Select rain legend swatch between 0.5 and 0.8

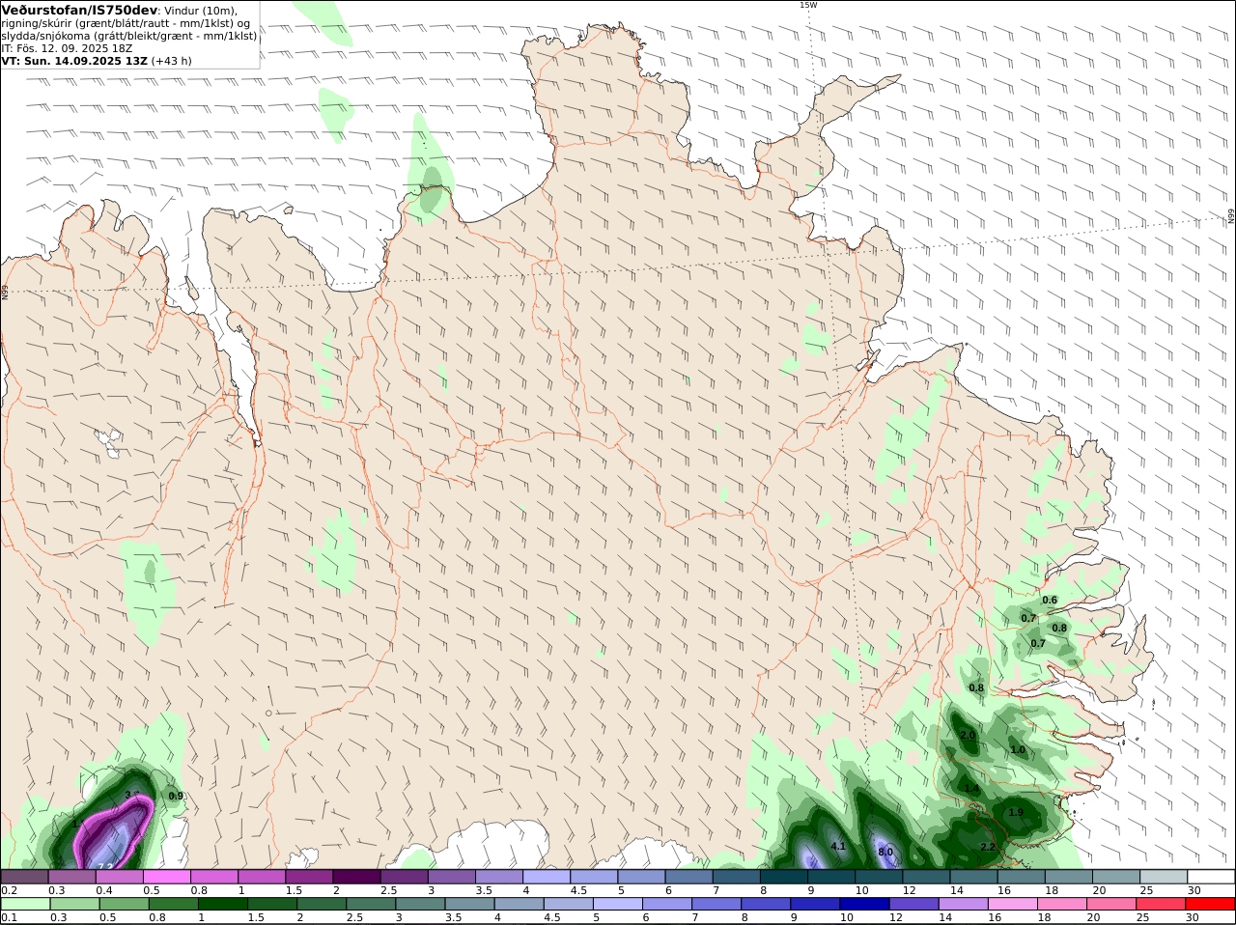(x=125, y=904)
